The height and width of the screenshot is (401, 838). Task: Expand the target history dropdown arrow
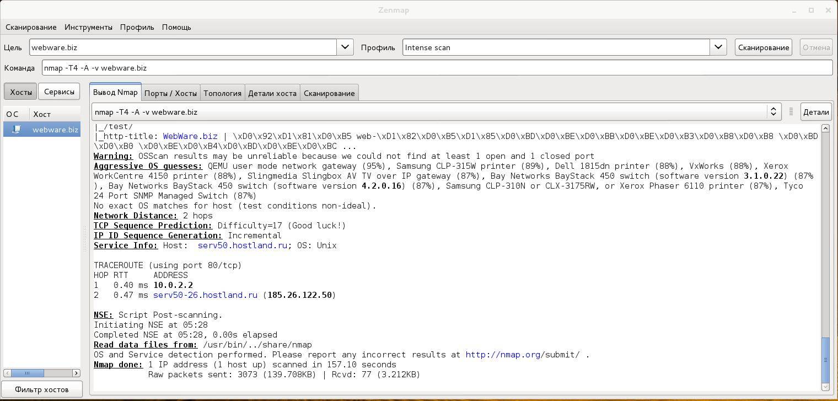[345, 47]
